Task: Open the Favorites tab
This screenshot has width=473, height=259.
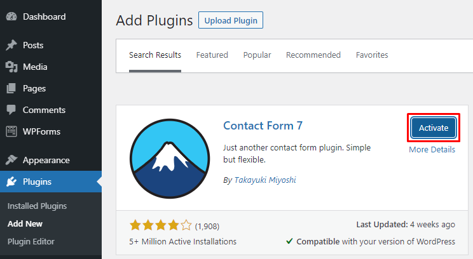Action: 372,55
